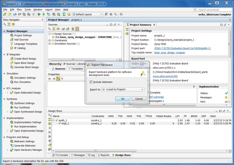Click the New Project toolbar icon
This screenshot has height=165, width=234.
coord(4,14)
